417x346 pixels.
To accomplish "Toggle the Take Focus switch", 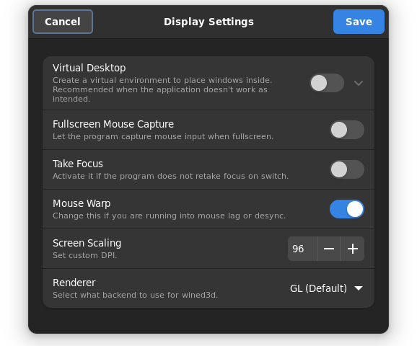I will [347, 169].
